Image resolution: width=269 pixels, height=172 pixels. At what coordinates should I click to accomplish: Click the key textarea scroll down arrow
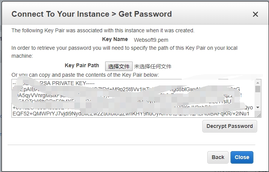click(x=258, y=107)
